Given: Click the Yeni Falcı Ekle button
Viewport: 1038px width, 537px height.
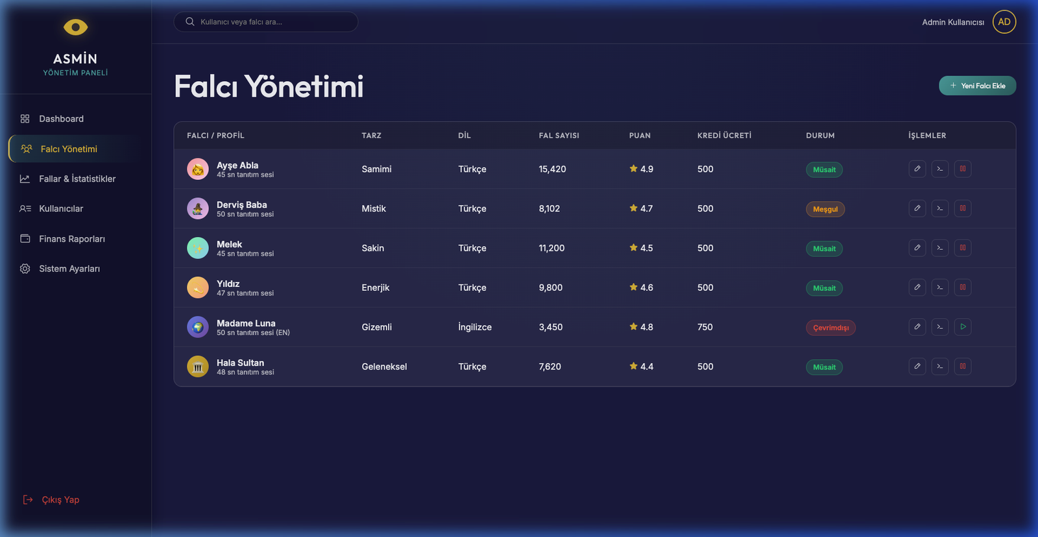Looking at the screenshot, I should click(x=977, y=86).
